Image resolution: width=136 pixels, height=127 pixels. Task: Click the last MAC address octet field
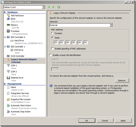(x=85, y=42)
